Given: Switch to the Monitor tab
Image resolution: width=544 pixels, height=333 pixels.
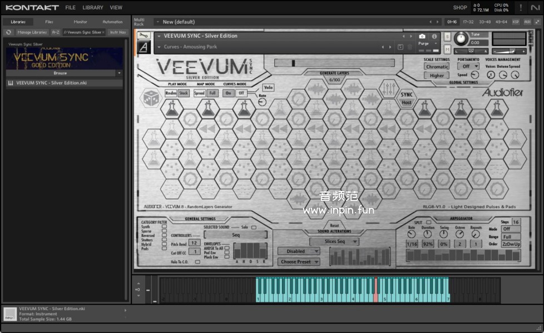Looking at the screenshot, I should [x=81, y=22].
